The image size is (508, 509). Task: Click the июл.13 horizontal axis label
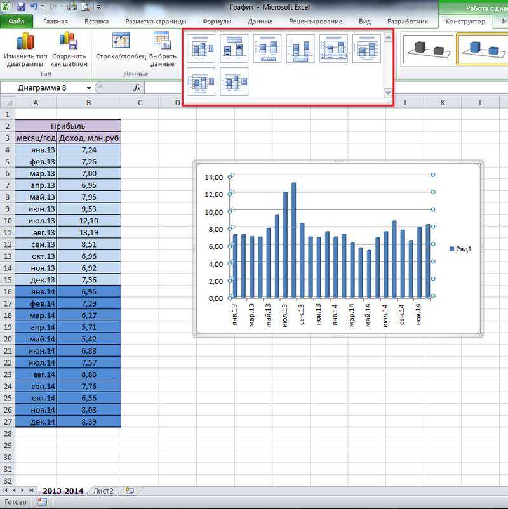pyautogui.click(x=284, y=315)
